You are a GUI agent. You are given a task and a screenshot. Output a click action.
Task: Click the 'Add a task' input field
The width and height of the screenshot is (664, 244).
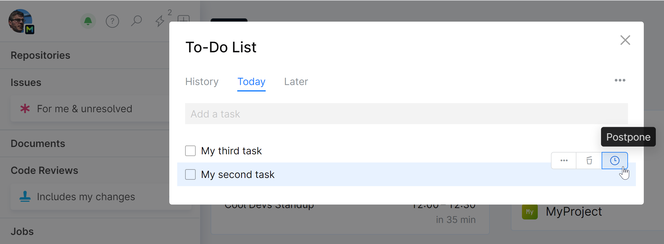pos(406,114)
